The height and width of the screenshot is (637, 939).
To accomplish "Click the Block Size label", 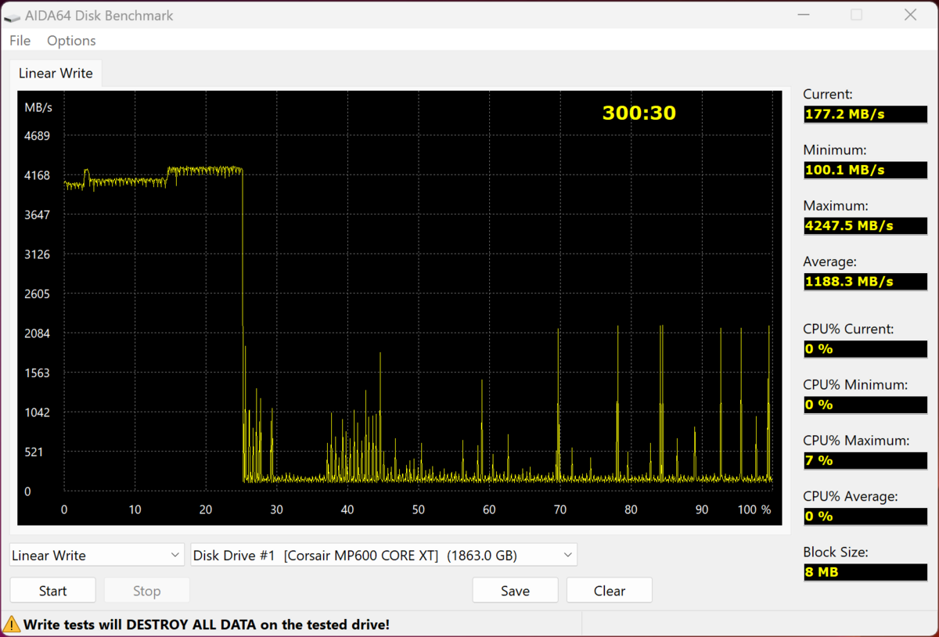I will (x=836, y=552).
